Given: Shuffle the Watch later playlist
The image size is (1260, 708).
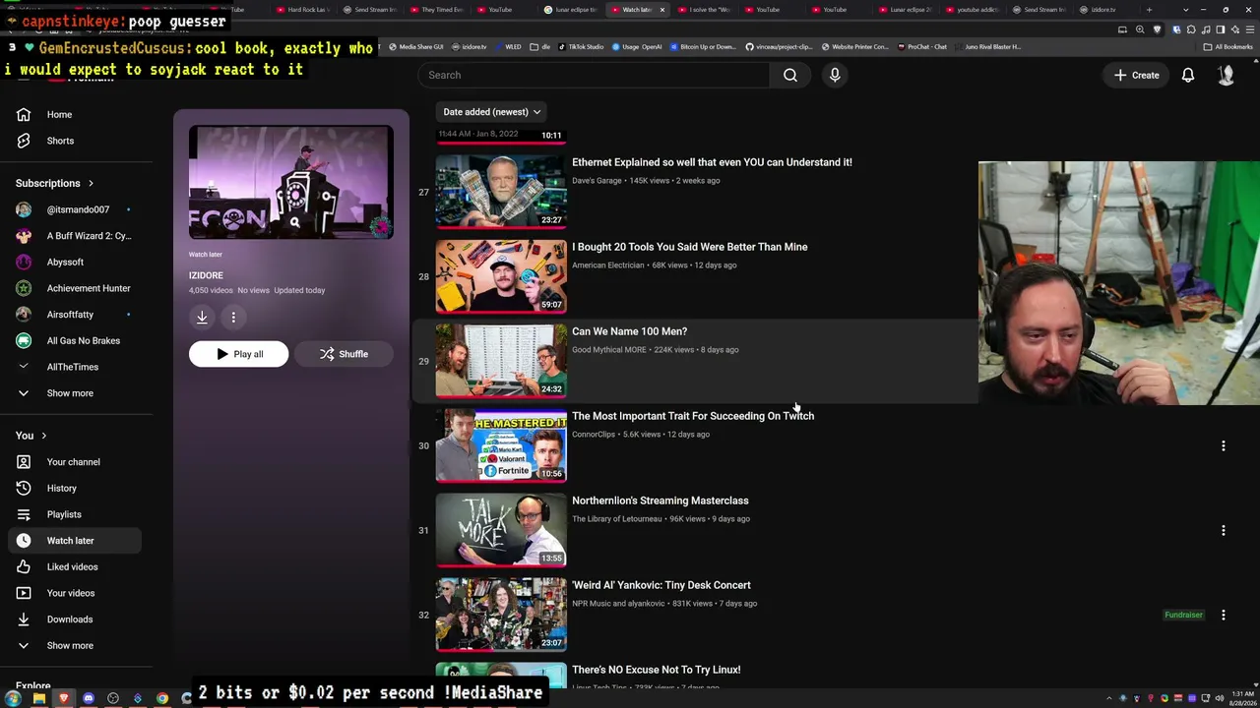Looking at the screenshot, I should coord(344,354).
